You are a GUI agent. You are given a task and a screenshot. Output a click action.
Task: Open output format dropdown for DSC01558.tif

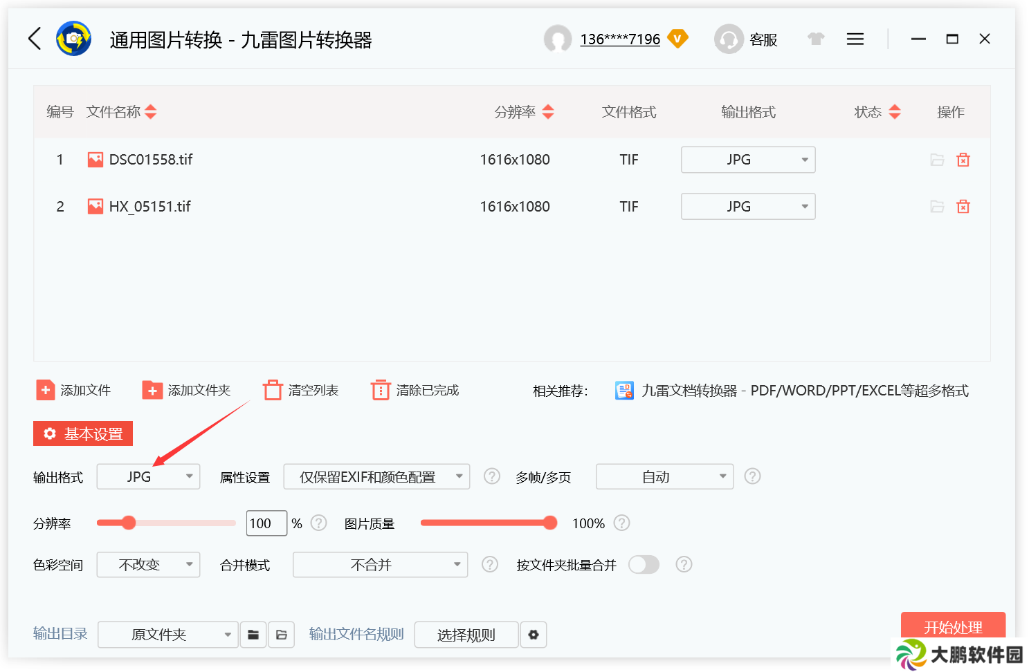coord(748,160)
